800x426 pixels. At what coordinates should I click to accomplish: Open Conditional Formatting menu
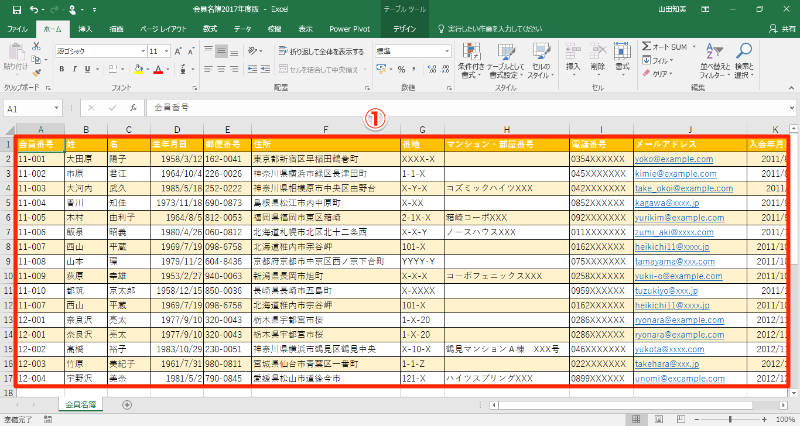coord(470,61)
